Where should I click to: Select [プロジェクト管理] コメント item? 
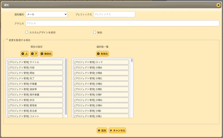pos(35,116)
